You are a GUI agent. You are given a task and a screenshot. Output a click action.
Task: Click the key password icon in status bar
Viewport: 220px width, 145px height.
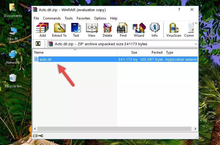(x=41, y=136)
